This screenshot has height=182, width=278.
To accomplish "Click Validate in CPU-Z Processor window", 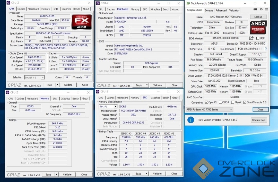I will [x=68, y=85].
